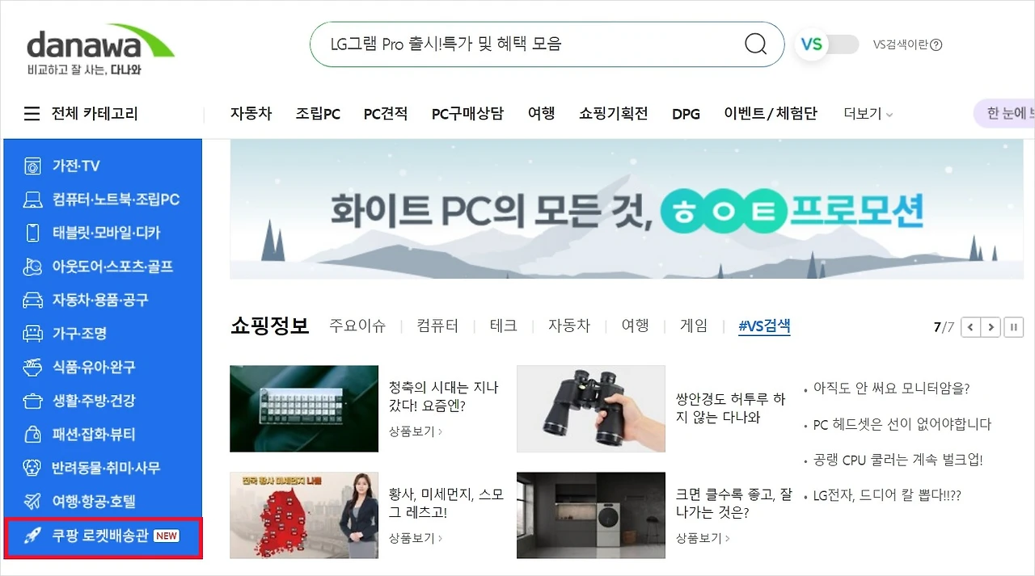The image size is (1035, 576).
Task: Click 상품보기 under 크면 클수록 article
Action: tap(703, 538)
